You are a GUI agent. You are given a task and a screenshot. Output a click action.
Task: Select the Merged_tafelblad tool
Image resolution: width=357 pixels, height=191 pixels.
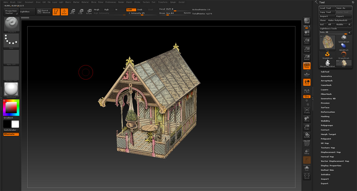tap(327, 63)
